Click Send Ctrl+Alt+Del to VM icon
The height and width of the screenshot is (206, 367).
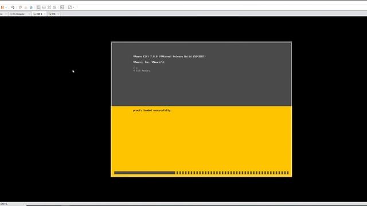(x=13, y=7)
